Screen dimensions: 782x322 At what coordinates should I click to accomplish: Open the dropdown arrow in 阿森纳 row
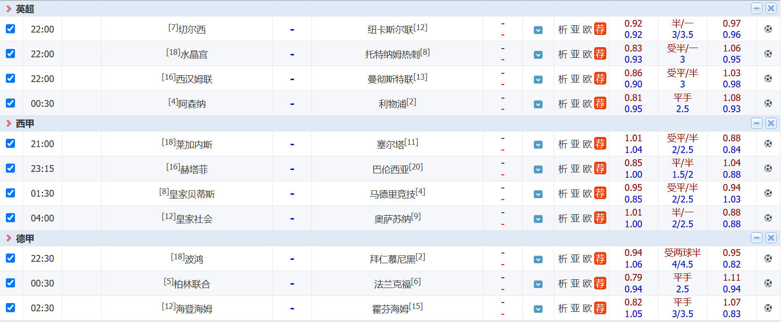pos(538,104)
